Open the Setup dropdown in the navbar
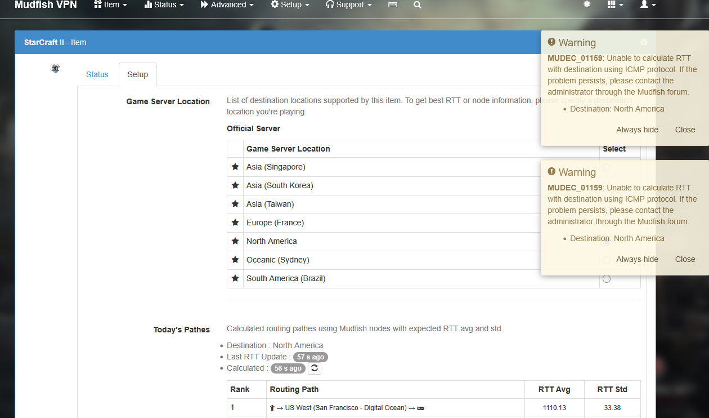 [290, 5]
